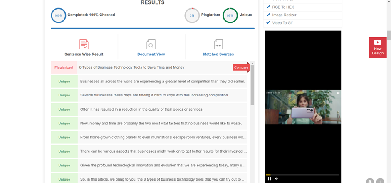
Task: Click the YouTube New Design icon
Action: pyautogui.click(x=378, y=42)
